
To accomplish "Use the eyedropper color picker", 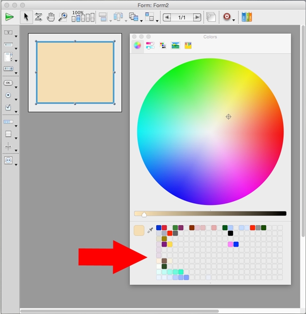I will (151, 230).
